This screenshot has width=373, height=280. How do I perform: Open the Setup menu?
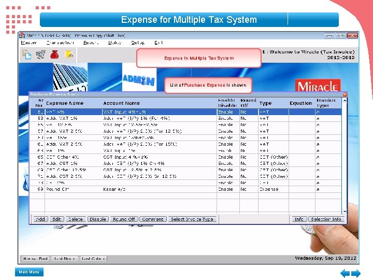pyautogui.click(x=138, y=43)
